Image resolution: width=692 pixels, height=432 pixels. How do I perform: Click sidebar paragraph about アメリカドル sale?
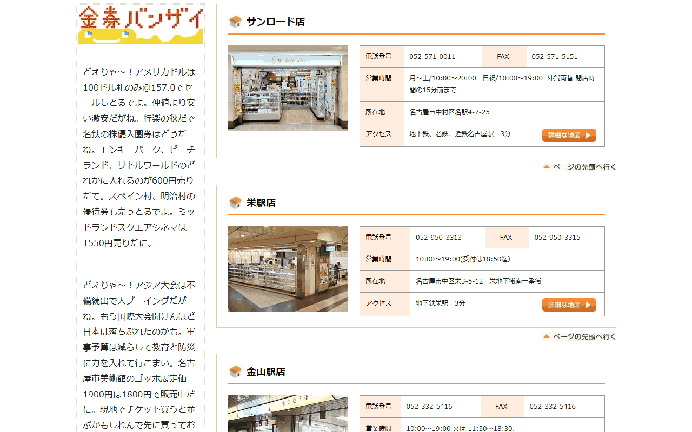[x=139, y=157]
